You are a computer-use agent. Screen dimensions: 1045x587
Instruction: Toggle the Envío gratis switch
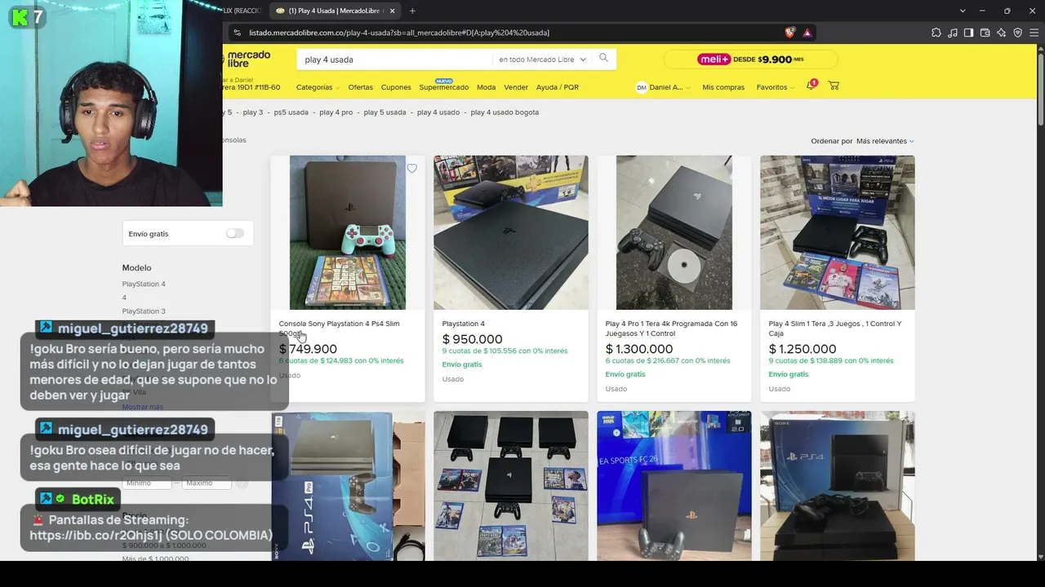click(x=235, y=233)
